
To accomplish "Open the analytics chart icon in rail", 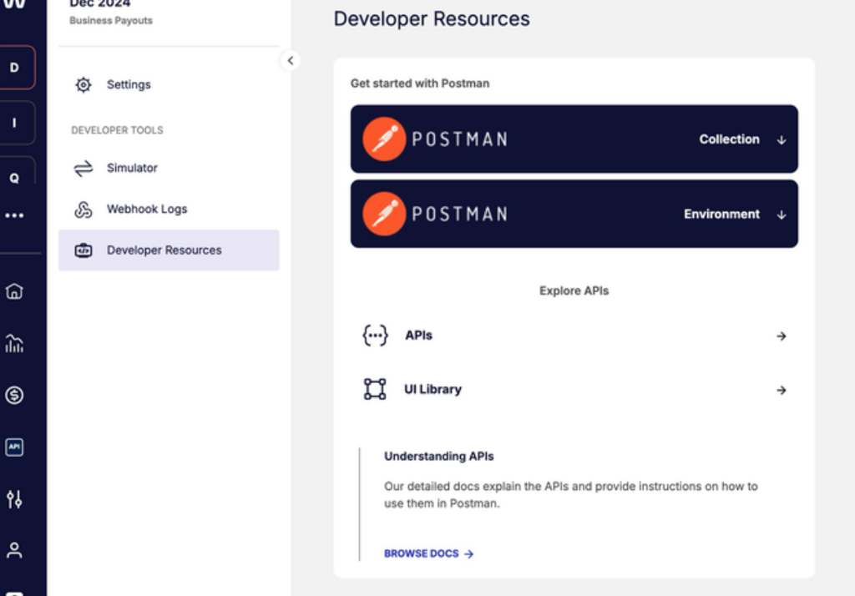I will click(14, 343).
